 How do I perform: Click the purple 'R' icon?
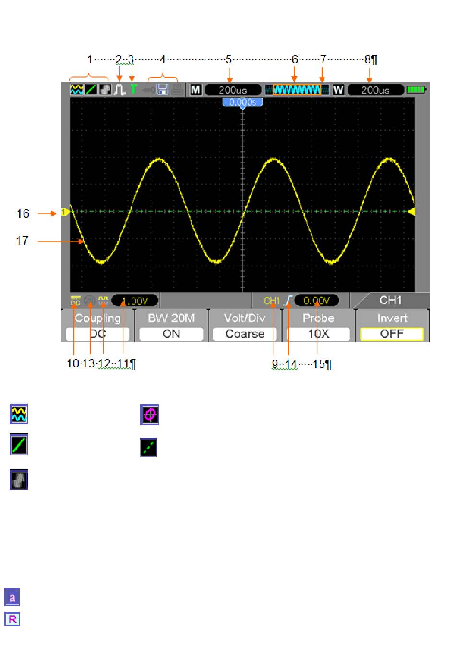pyautogui.click(x=12, y=619)
